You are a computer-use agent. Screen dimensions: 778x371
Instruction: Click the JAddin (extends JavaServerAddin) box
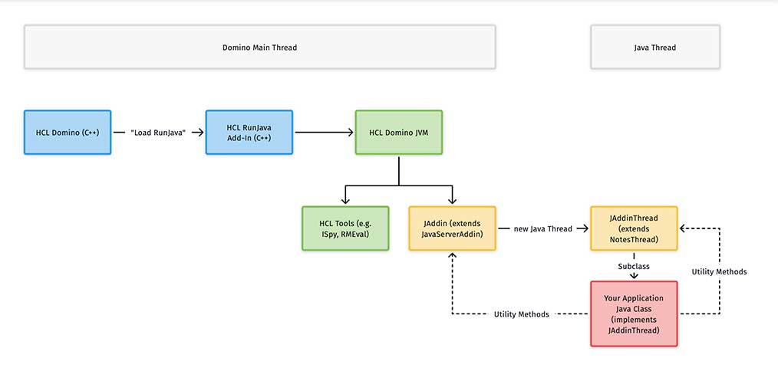(x=452, y=228)
